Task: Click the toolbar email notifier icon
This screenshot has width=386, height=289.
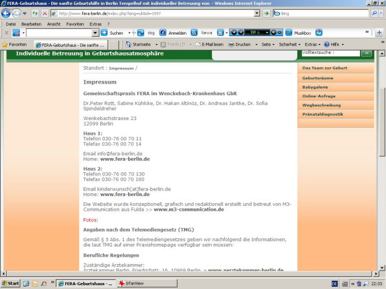Action: [221, 32]
